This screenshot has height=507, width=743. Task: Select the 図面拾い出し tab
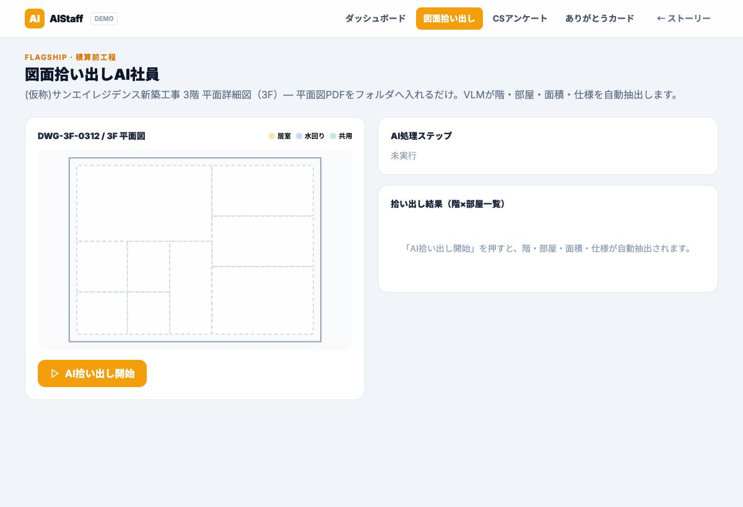pos(450,19)
